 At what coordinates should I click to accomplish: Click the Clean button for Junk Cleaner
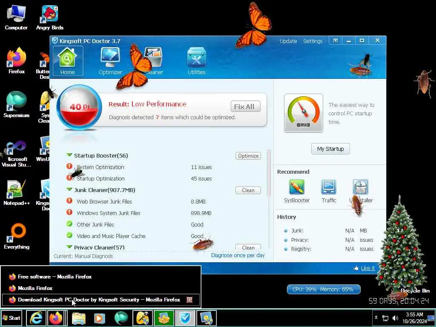(x=248, y=190)
